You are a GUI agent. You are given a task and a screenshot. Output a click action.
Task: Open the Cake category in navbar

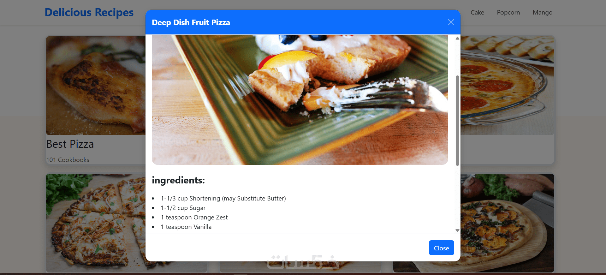(477, 12)
